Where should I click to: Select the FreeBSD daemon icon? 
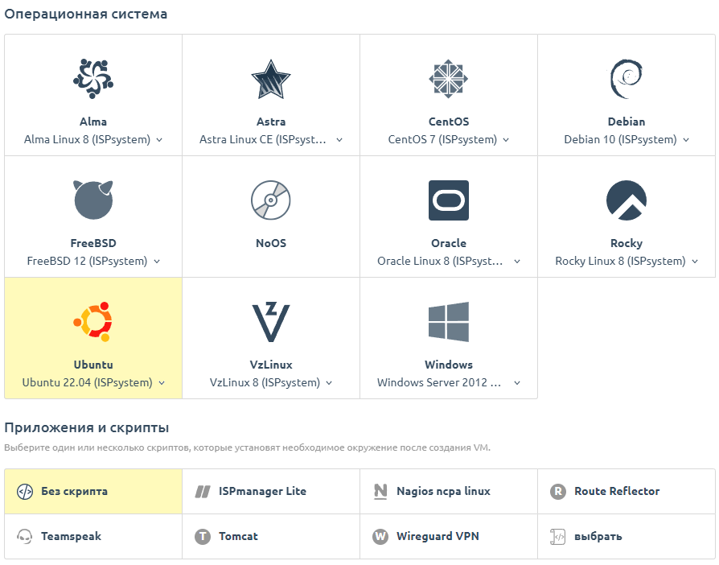click(92, 200)
